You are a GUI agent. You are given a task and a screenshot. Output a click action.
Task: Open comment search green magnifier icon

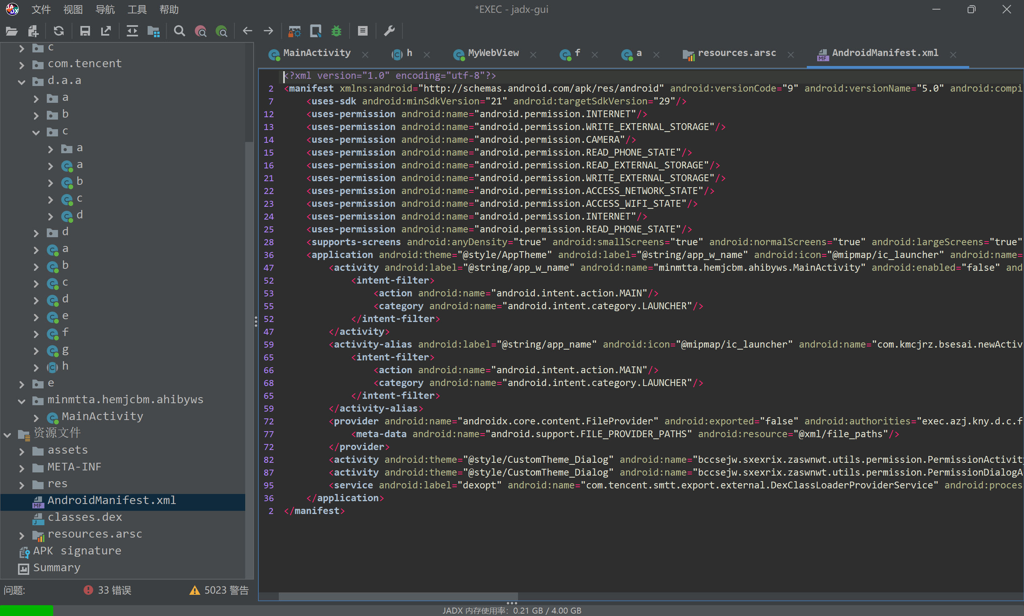pyautogui.click(x=222, y=31)
